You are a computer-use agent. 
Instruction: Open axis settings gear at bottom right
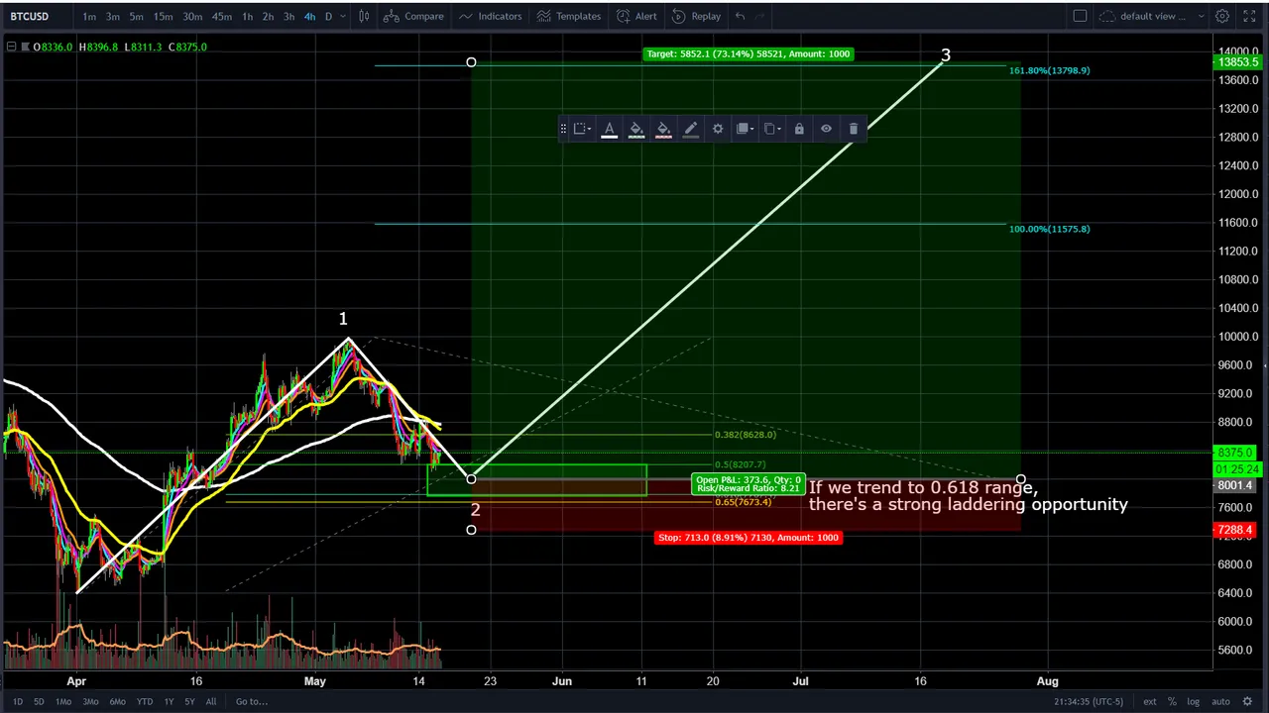tap(1249, 701)
